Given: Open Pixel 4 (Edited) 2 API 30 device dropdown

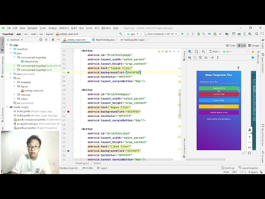Looking at the screenshot, I should 160,34.
